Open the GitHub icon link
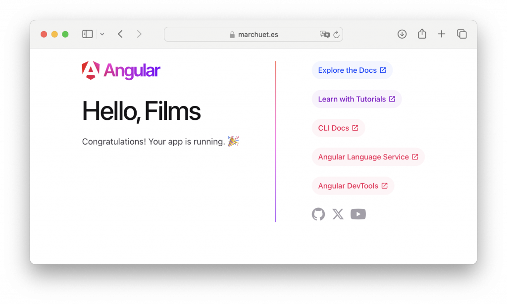The image size is (507, 304). [318, 214]
